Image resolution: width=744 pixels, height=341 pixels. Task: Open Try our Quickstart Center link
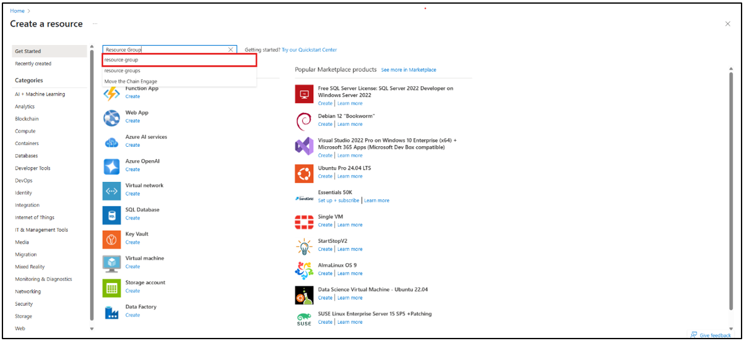click(309, 50)
